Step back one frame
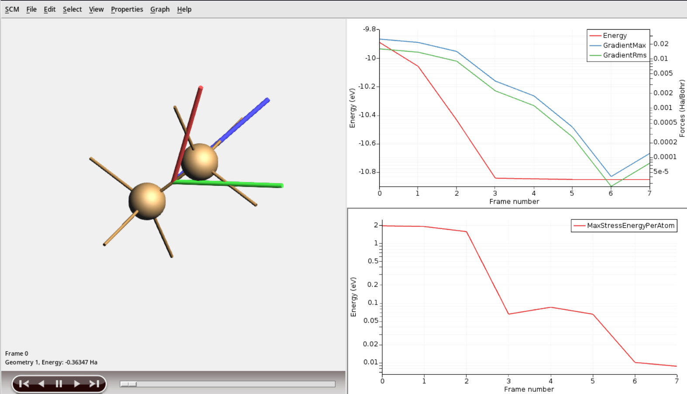 click(x=41, y=384)
